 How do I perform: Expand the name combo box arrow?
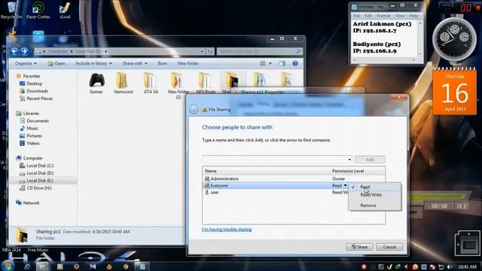pyautogui.click(x=349, y=160)
